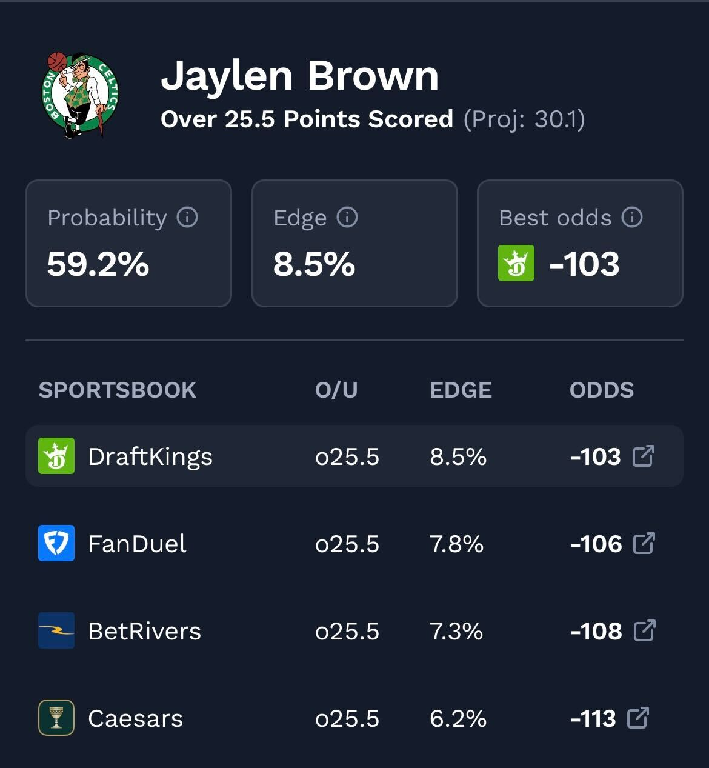Click the Probability info icon
The width and height of the screenshot is (709, 768).
tap(187, 217)
